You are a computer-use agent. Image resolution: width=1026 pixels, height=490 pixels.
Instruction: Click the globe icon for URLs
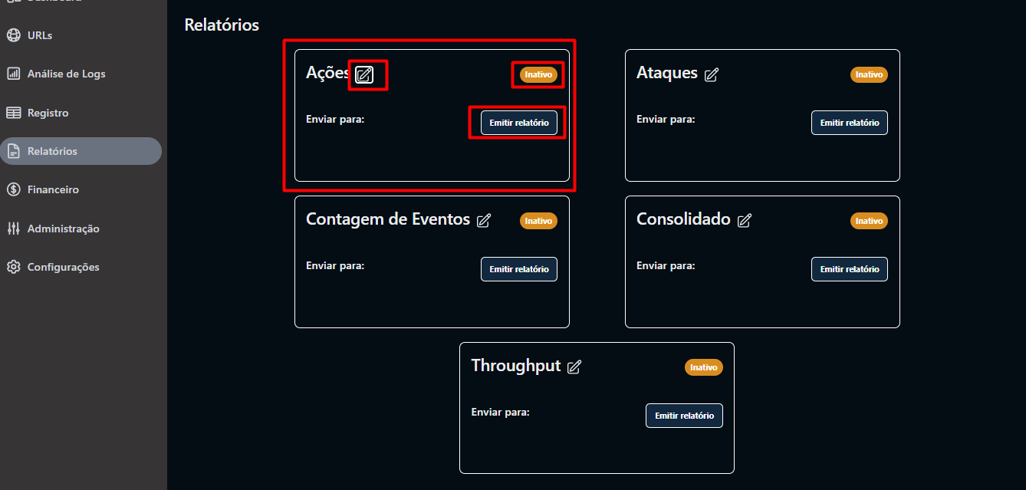[x=13, y=35]
